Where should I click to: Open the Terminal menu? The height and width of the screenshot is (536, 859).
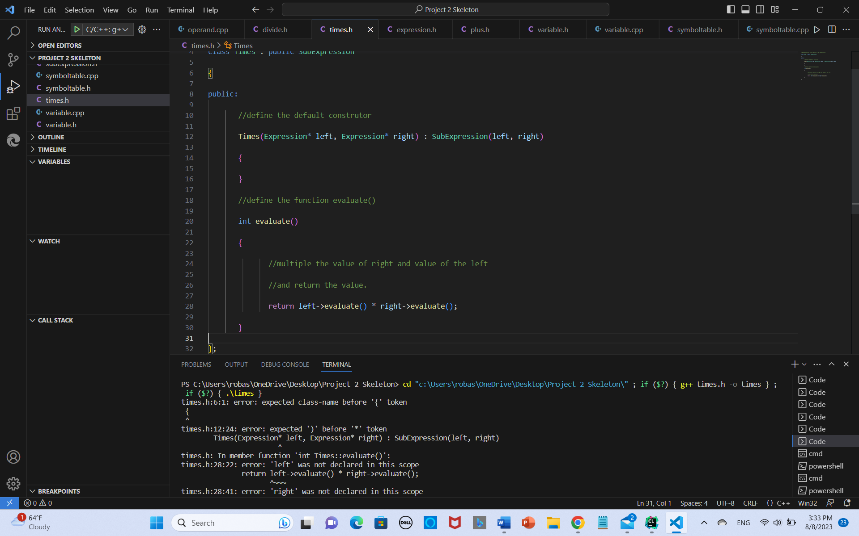pyautogui.click(x=180, y=10)
